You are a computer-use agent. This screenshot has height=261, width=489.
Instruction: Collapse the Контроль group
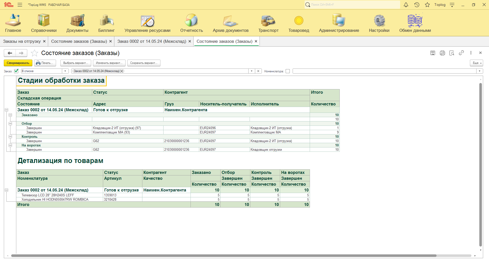tap(10, 137)
